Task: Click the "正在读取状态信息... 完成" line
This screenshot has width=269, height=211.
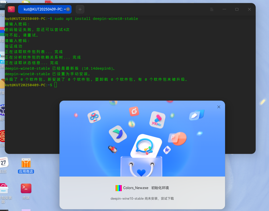Action: [x=32, y=63]
